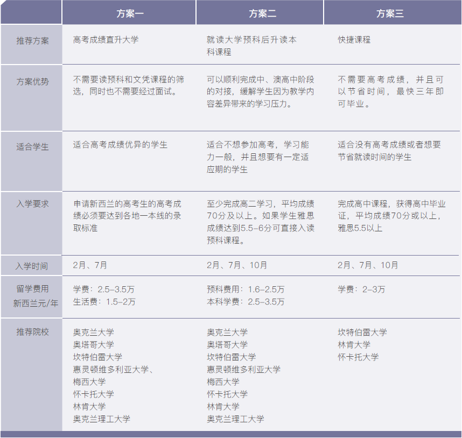This screenshot has width=462, height=438.
Task: Select the 方案二 column header
Action: [x=262, y=14]
